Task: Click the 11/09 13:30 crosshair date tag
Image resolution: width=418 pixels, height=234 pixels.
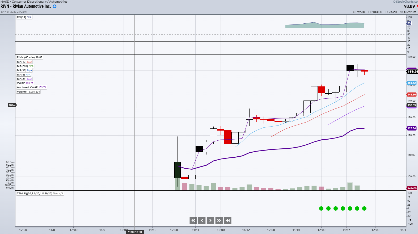Action: coord(135,232)
